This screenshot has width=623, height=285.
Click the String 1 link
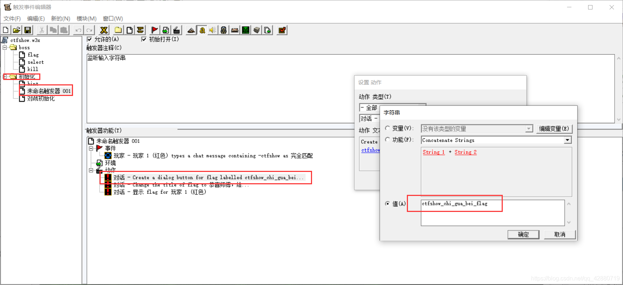433,152
